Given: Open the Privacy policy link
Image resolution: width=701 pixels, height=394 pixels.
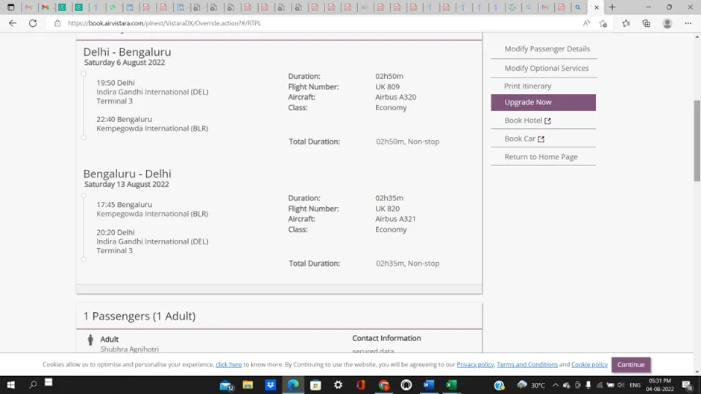Looking at the screenshot, I should pyautogui.click(x=475, y=364).
